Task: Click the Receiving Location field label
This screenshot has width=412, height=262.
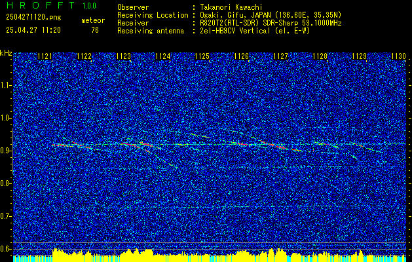Action: [153, 15]
